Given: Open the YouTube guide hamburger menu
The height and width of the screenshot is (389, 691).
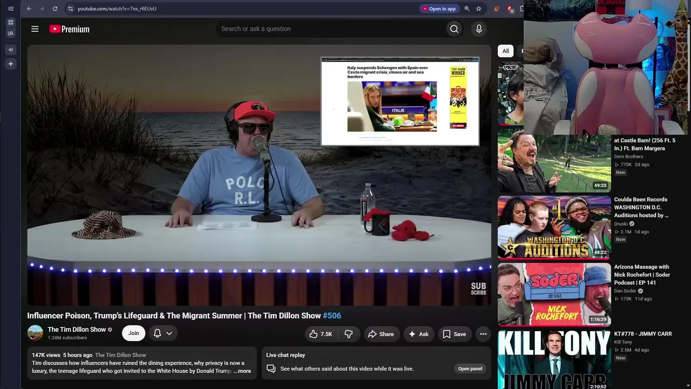Looking at the screenshot, I should click(x=35, y=29).
